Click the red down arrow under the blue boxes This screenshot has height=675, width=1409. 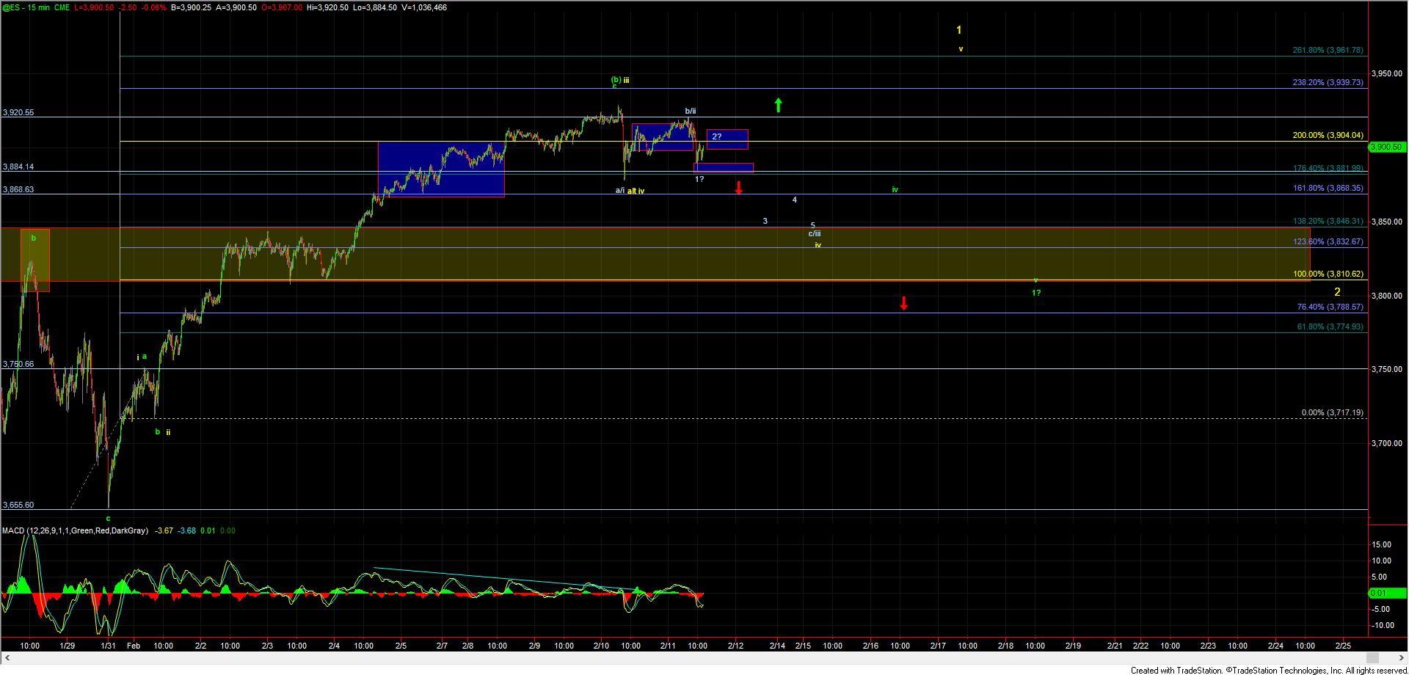pos(739,188)
